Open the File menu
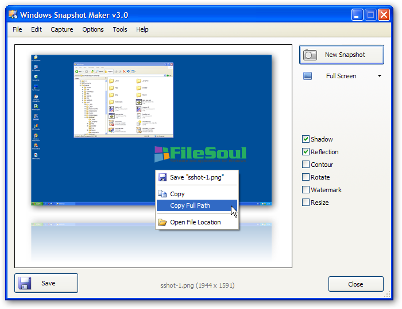The image size is (402, 309). tap(17, 29)
